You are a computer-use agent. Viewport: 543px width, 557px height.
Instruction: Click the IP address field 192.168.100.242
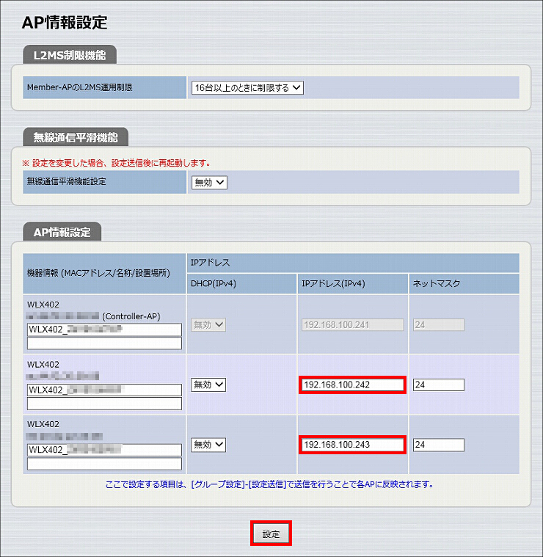click(353, 385)
